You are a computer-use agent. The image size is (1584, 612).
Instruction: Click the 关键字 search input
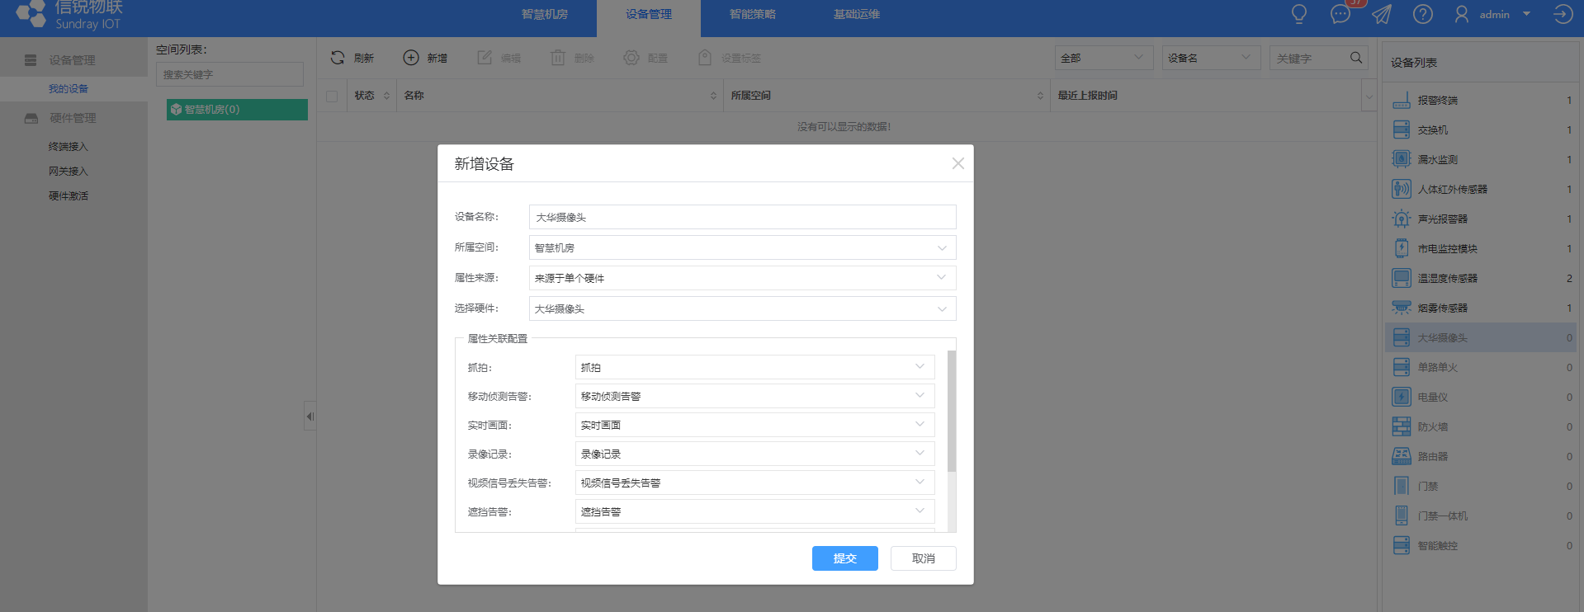[x=1309, y=58]
